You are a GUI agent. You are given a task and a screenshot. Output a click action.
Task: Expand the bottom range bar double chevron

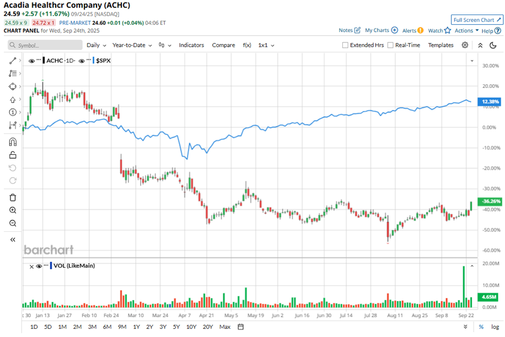click(465, 327)
